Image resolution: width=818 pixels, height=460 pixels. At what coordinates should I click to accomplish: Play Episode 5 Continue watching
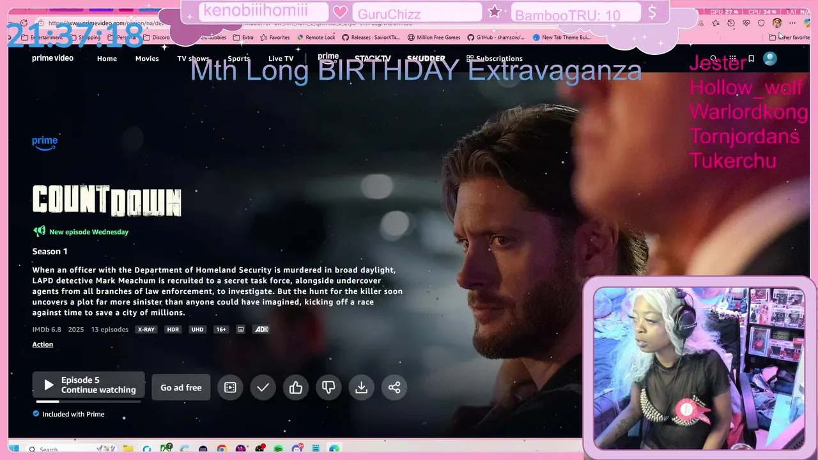point(89,385)
